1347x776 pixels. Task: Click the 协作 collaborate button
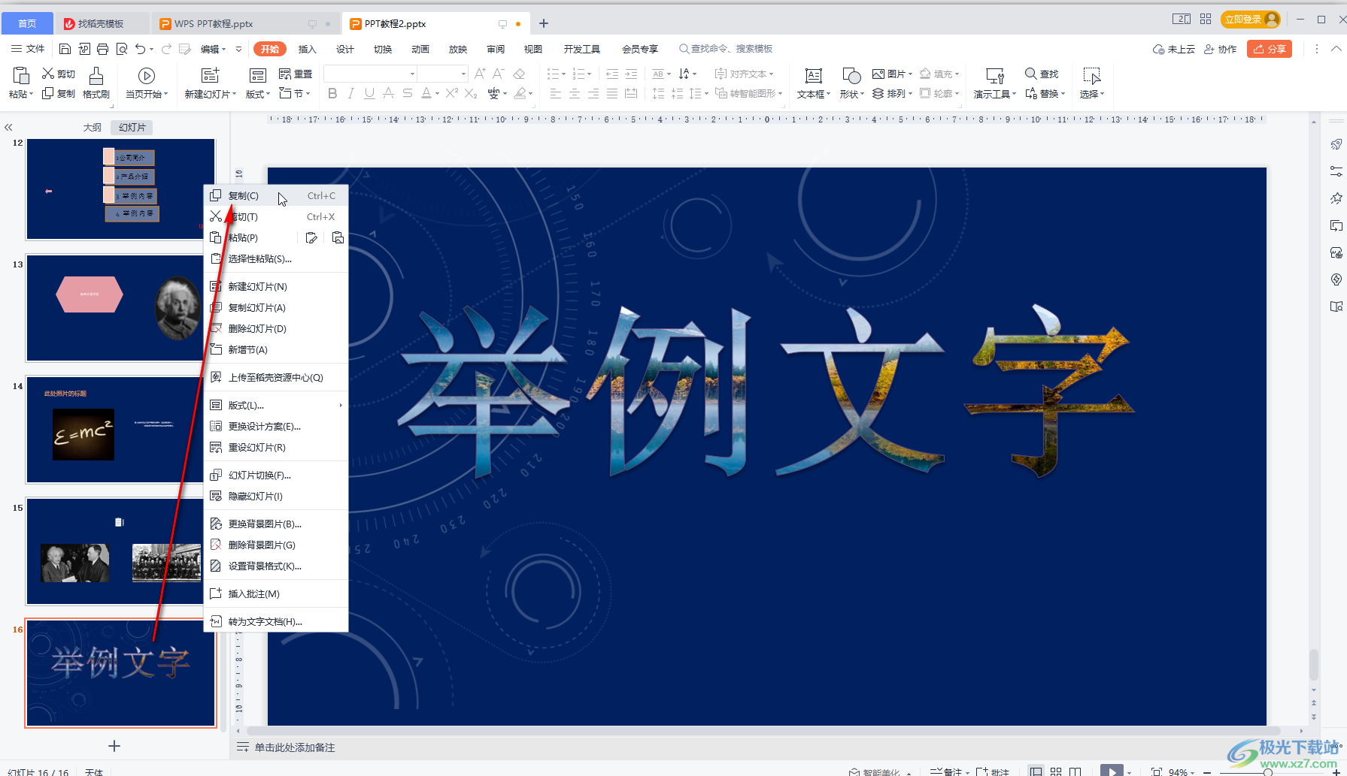tap(1220, 49)
